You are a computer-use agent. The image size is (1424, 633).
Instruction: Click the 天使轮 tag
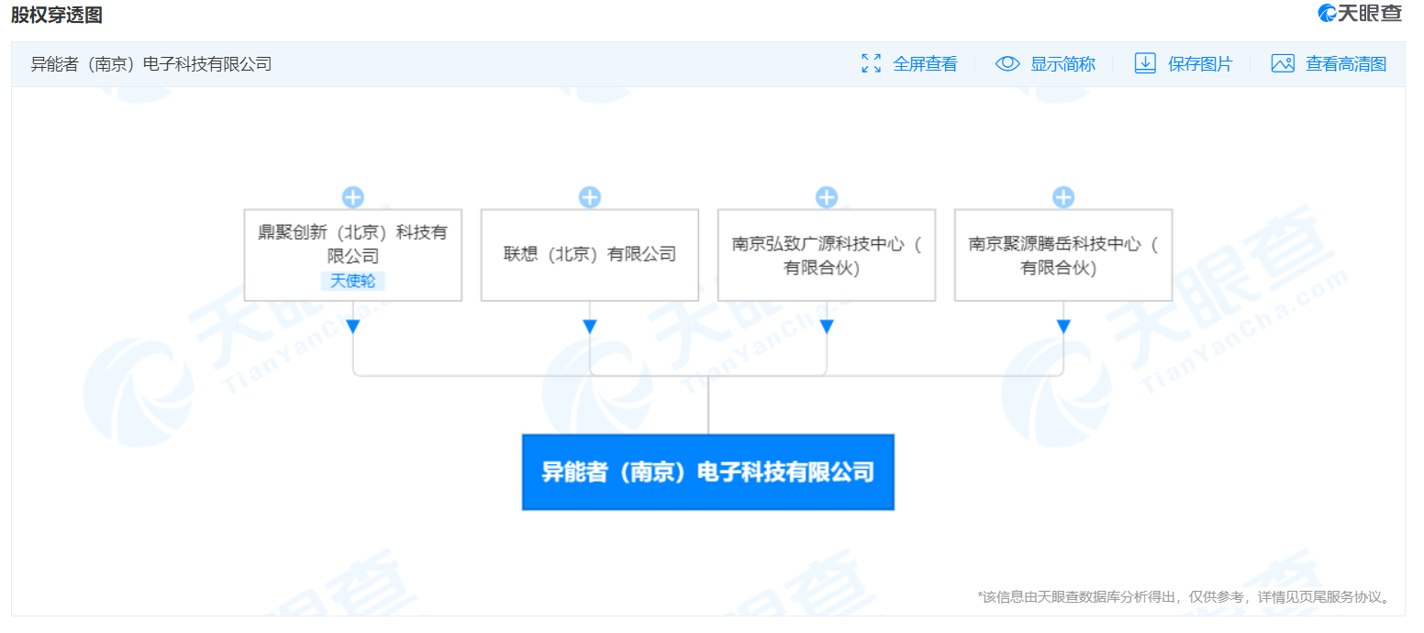click(x=353, y=281)
